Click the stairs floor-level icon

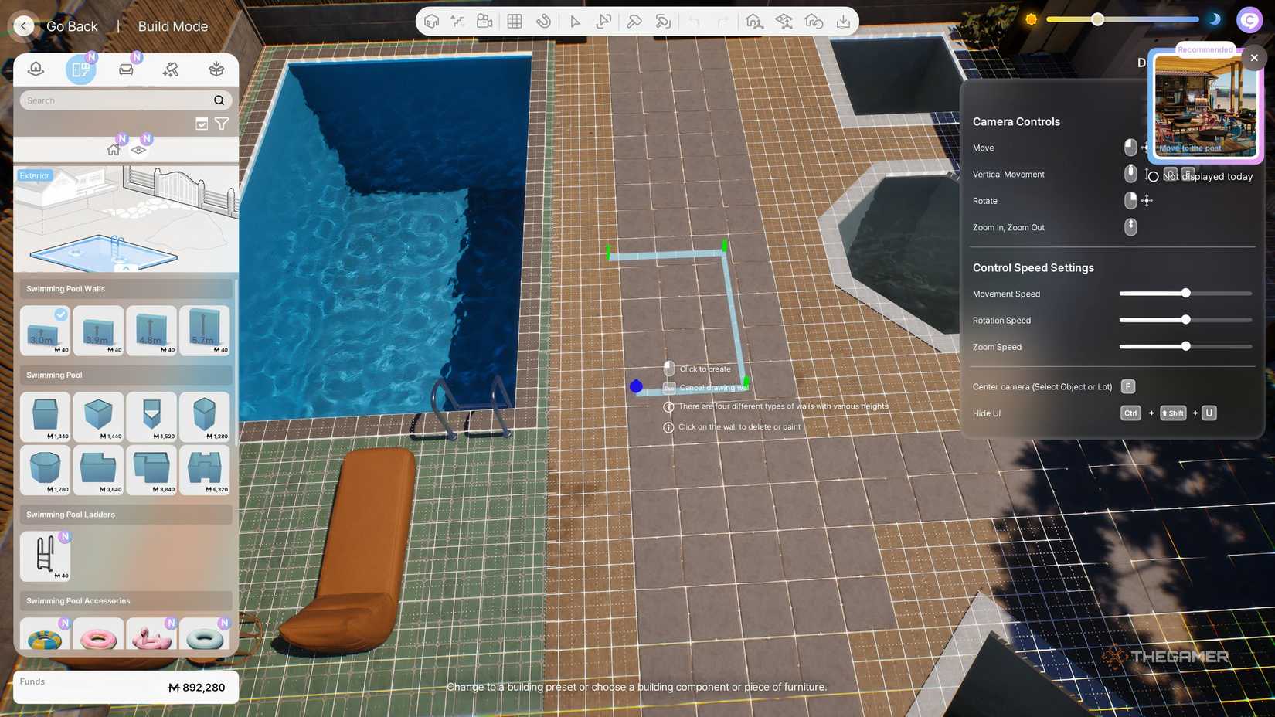point(458,22)
